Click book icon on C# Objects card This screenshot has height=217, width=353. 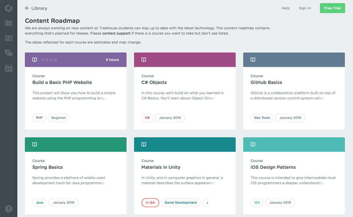[x=144, y=60]
